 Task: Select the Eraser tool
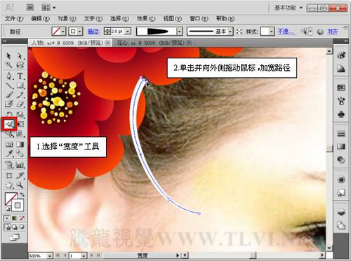pyautogui.click(x=20, y=103)
